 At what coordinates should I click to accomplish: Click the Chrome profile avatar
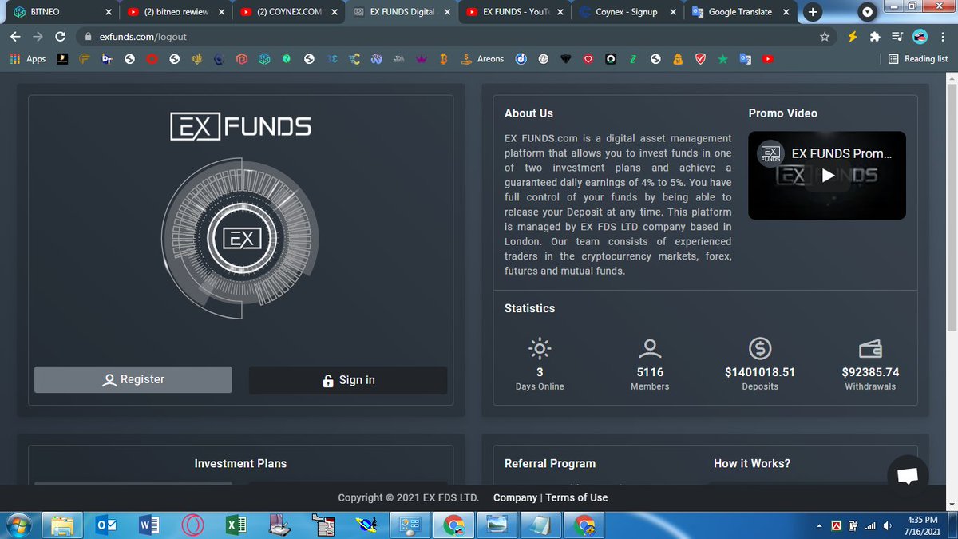[x=920, y=36]
